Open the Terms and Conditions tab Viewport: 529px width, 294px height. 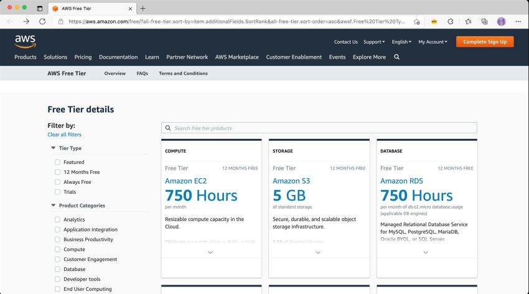tap(183, 73)
